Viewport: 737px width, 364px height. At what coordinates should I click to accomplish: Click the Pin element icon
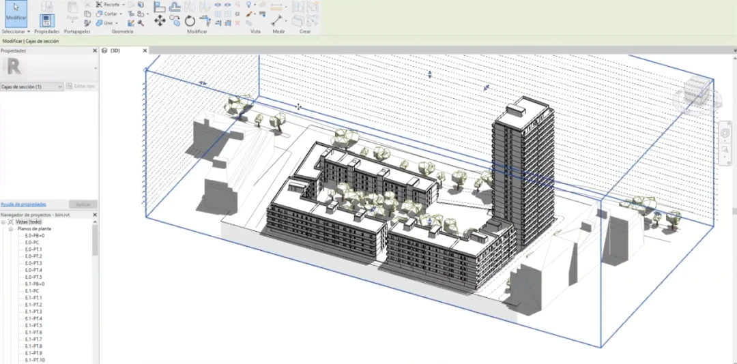pyautogui.click(x=237, y=14)
